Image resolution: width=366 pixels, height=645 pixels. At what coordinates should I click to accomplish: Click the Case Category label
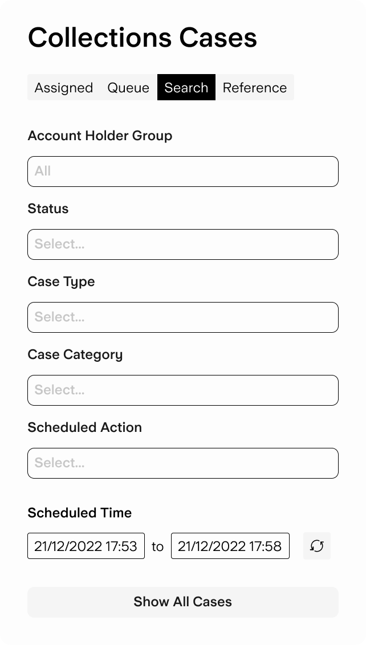[x=75, y=354]
